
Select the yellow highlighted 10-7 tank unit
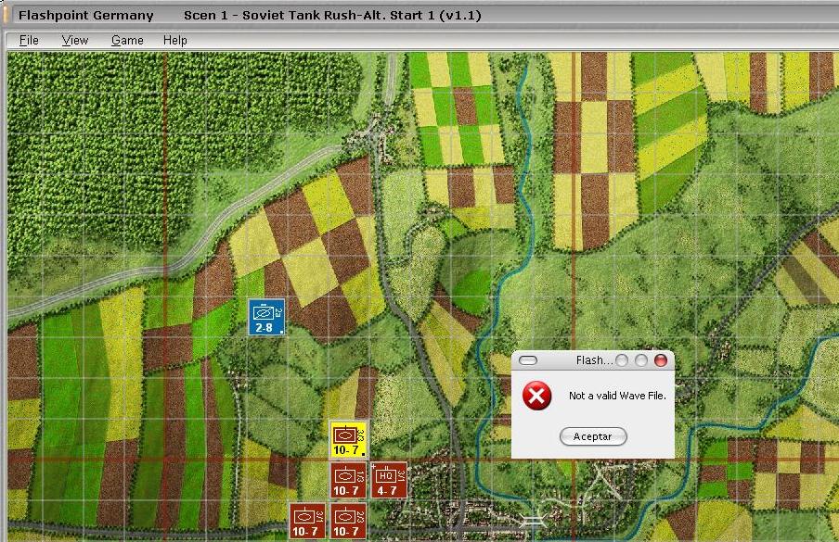pyautogui.click(x=348, y=440)
